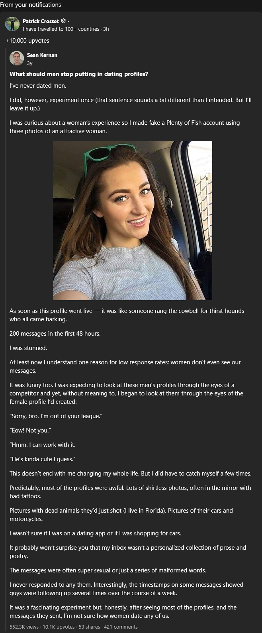The height and width of the screenshot is (633, 262).
Task: Open Patrick Crosset's profile avatar
Action: pos(12,24)
